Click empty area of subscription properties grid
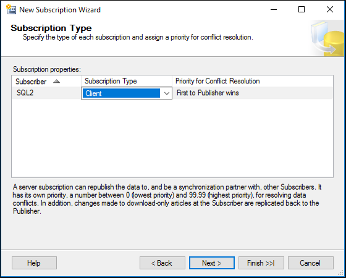The height and width of the screenshot is (278, 346). coord(172,138)
